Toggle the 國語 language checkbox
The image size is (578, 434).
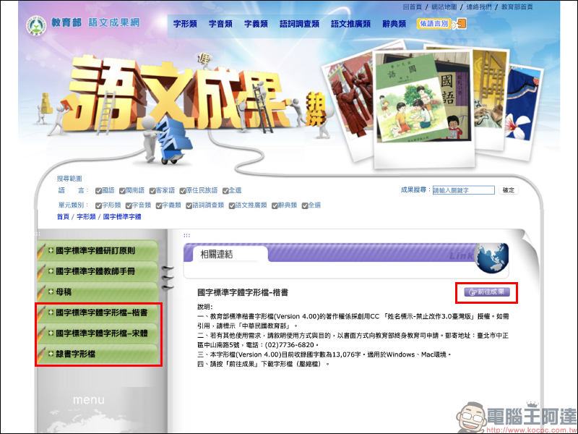click(x=98, y=191)
